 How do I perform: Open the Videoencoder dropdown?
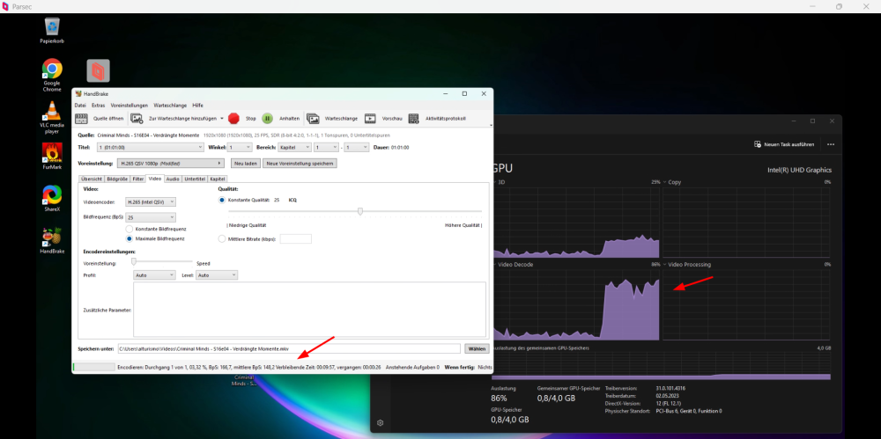click(x=151, y=202)
